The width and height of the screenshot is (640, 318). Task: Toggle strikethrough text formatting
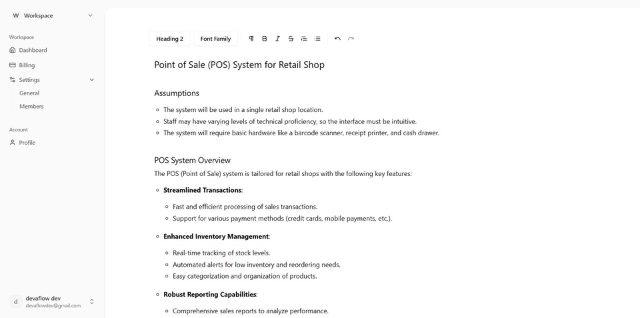pyautogui.click(x=291, y=39)
